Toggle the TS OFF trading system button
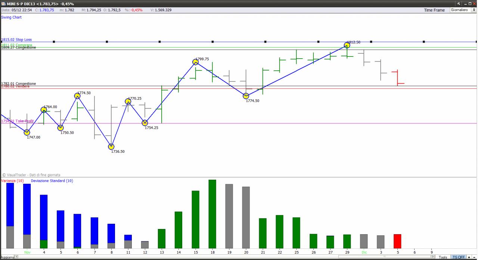This screenshot has width=478, height=260. pos(459,257)
